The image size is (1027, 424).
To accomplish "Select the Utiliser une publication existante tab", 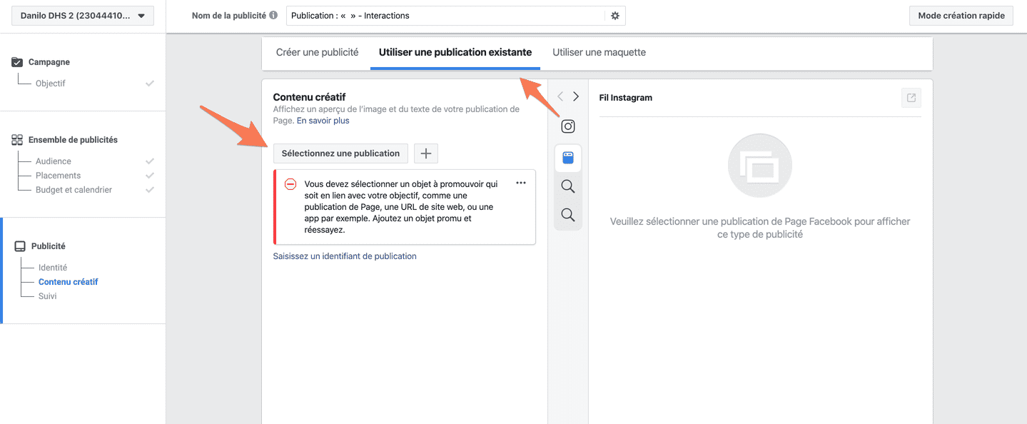I will (455, 53).
